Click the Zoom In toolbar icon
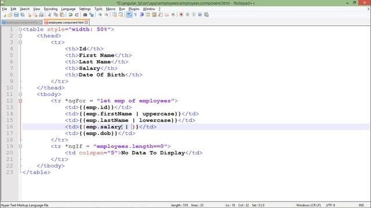 [x=100, y=15]
